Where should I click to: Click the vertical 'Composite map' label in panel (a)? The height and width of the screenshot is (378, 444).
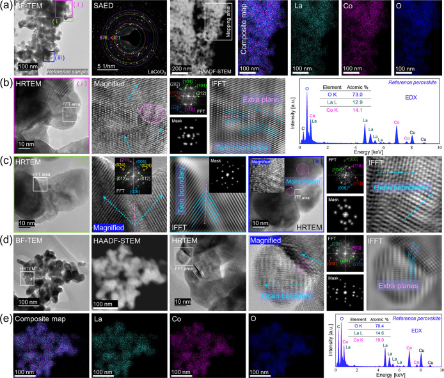243,29
